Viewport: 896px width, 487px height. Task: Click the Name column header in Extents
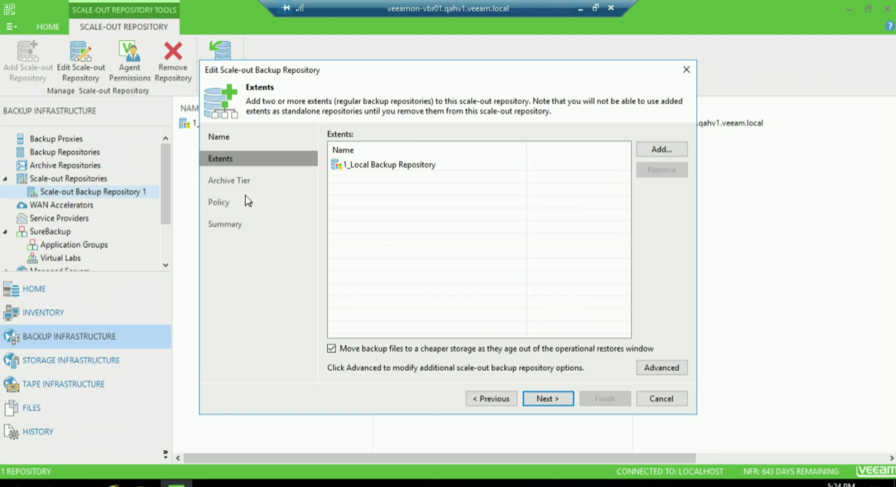427,150
